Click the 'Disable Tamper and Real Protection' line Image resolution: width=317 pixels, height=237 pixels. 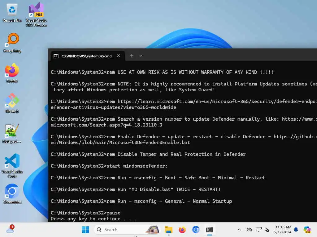(148, 154)
